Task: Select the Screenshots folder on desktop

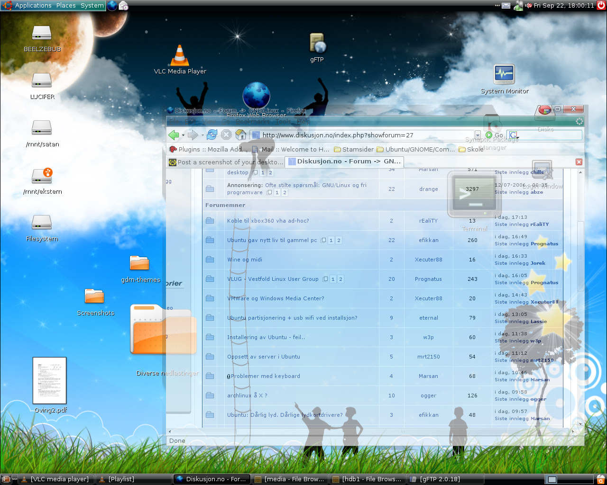Action: click(x=94, y=296)
